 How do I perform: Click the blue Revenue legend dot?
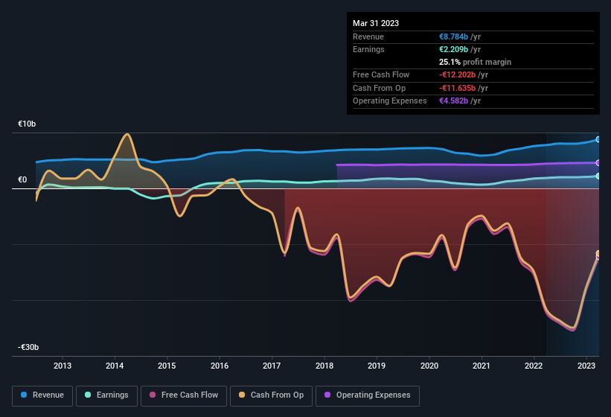[25, 395]
